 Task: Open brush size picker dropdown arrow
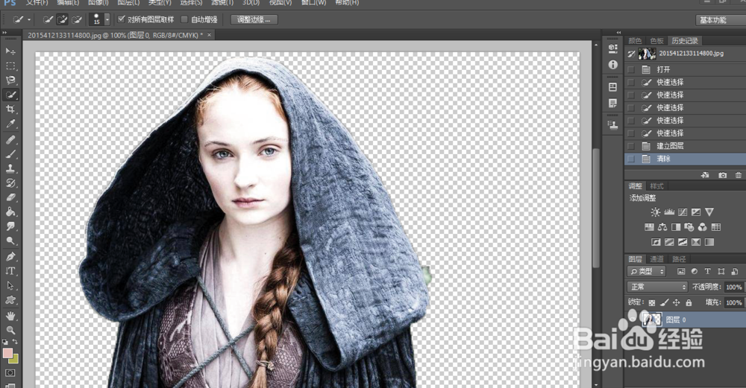pos(107,19)
